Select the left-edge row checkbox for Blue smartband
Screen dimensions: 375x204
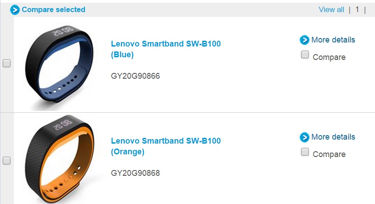(x=7, y=64)
